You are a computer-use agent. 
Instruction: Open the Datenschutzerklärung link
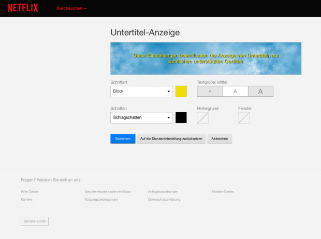tap(164, 199)
